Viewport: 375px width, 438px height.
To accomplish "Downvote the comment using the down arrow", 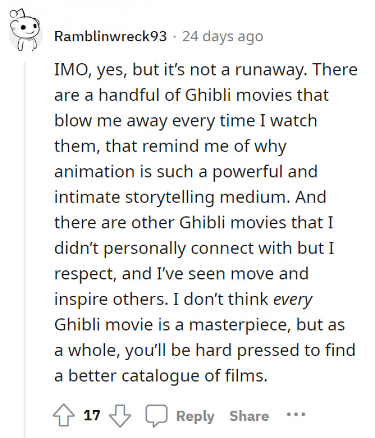I will [x=121, y=415].
